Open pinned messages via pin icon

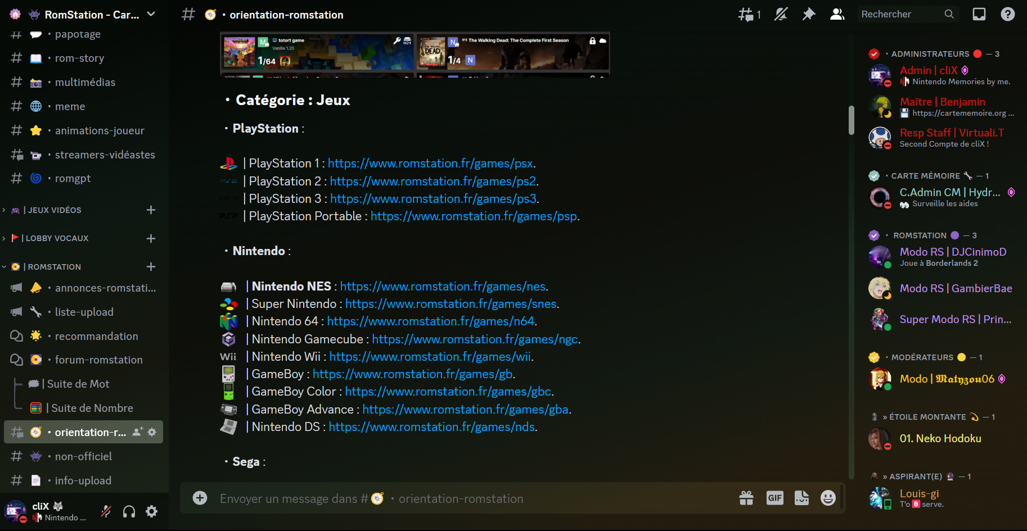click(809, 15)
